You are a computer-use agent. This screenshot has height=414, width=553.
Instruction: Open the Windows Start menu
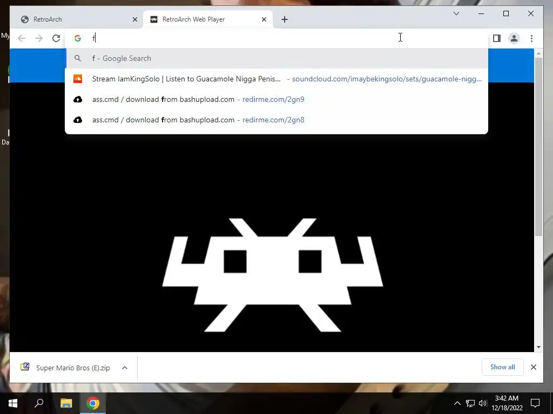click(x=13, y=403)
